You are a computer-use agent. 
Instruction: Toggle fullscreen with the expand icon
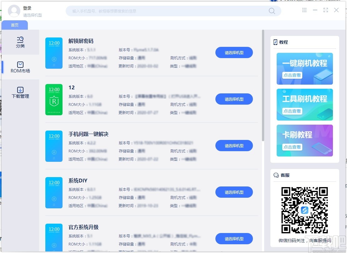pos(325,10)
